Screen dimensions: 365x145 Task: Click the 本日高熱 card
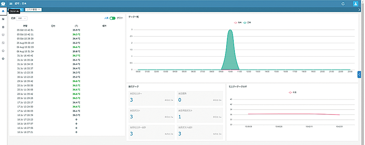click(200, 98)
